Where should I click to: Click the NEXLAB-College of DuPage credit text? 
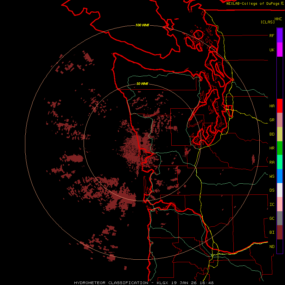[x=253, y=3]
